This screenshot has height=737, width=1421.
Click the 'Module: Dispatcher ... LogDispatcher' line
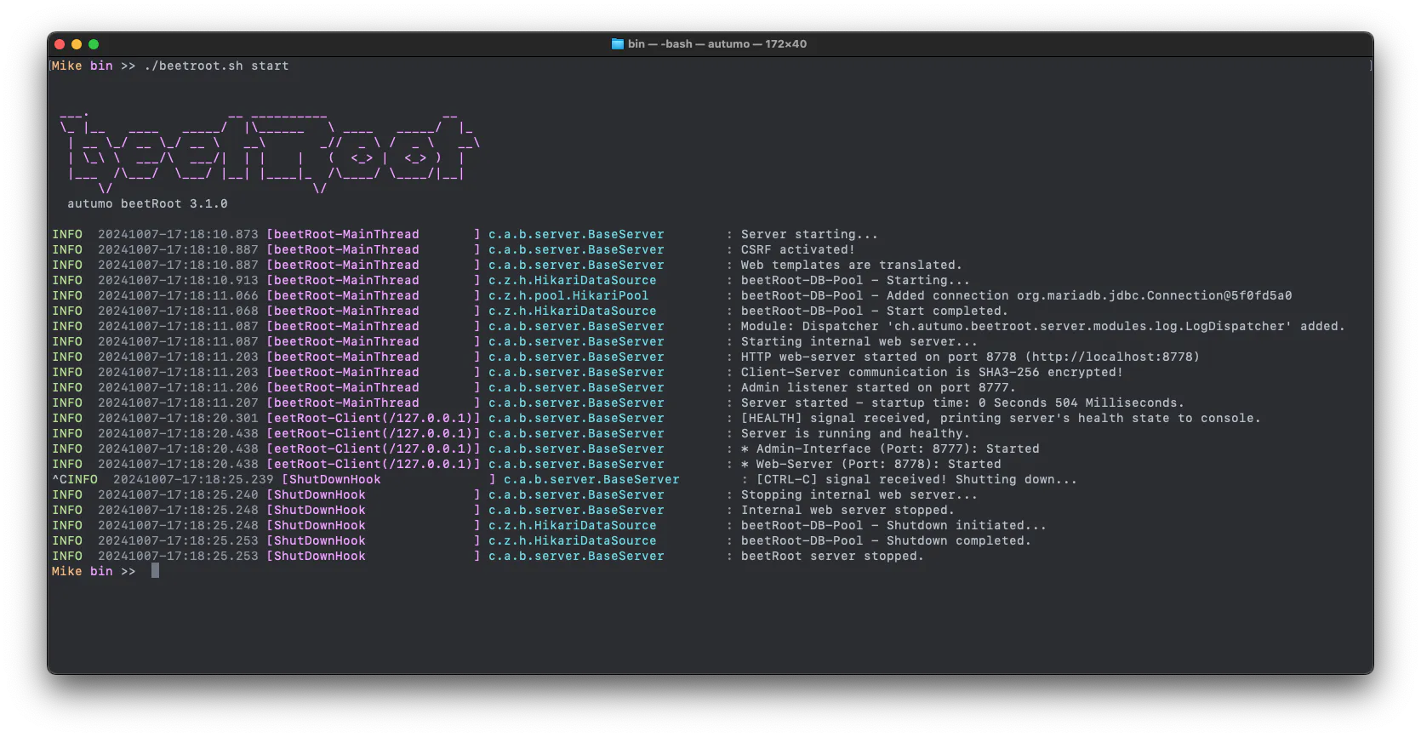click(x=1043, y=326)
